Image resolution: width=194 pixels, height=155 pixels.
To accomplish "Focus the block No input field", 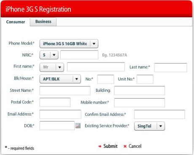I will coord(105,79).
